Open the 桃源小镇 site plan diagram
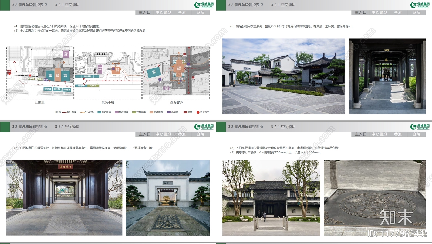This screenshot has width=432, height=244. tap(108, 72)
